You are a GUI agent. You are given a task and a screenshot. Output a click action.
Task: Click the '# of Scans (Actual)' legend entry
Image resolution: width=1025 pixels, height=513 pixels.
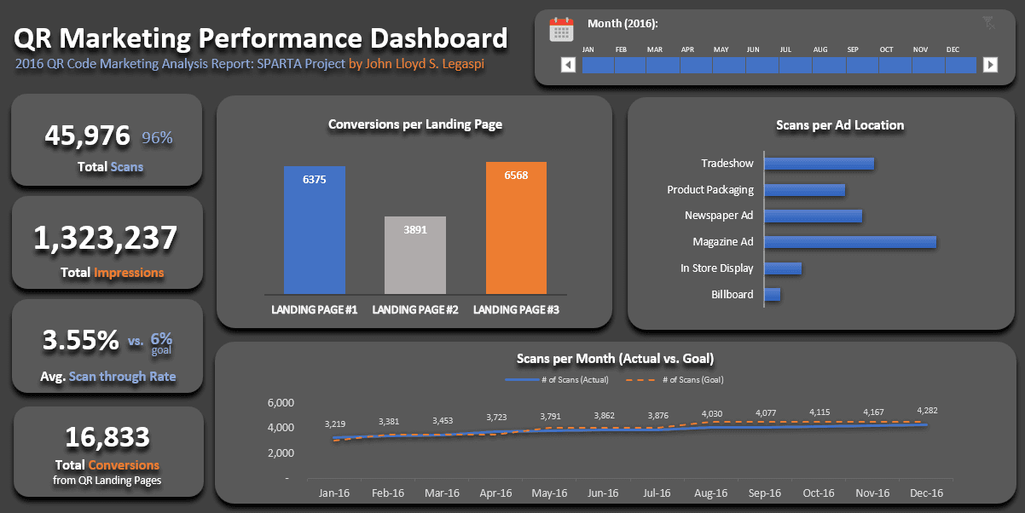pos(557,379)
